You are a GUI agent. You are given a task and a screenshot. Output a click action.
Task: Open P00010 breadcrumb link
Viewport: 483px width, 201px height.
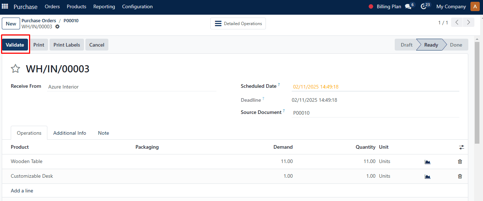[x=71, y=20]
